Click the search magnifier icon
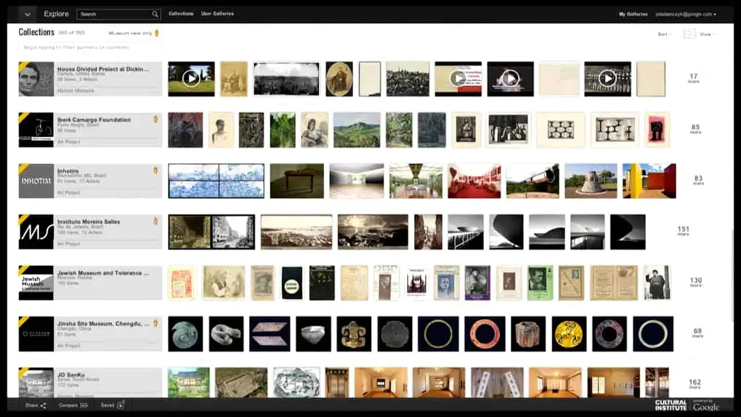The image size is (741, 417). tap(155, 14)
